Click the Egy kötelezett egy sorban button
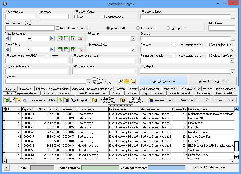 click(x=213, y=81)
